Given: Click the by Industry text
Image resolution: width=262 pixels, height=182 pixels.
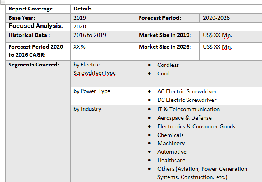Looking at the screenshot, I should click(x=87, y=109).
